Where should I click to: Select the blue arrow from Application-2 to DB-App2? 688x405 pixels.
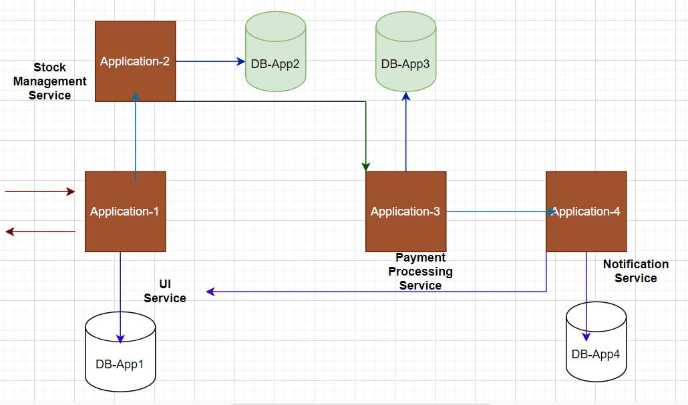(x=209, y=61)
